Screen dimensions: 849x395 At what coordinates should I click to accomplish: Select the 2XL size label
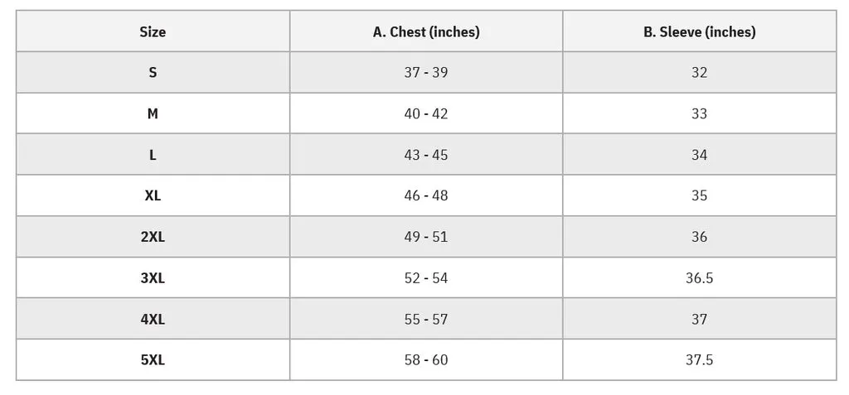[x=153, y=237]
